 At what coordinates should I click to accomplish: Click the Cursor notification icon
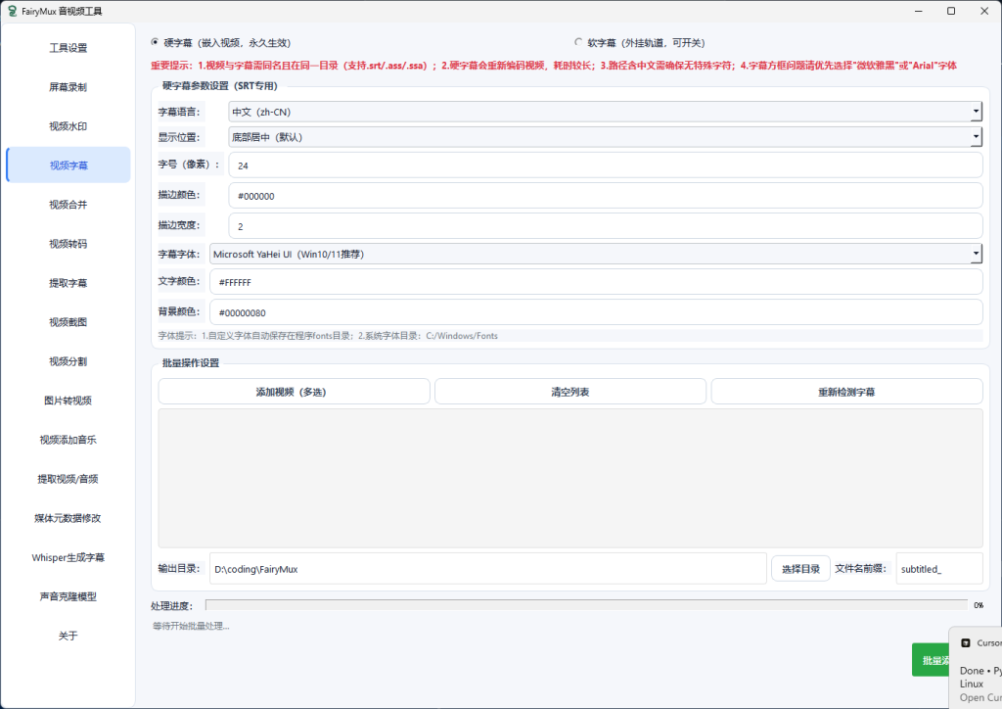point(966,642)
